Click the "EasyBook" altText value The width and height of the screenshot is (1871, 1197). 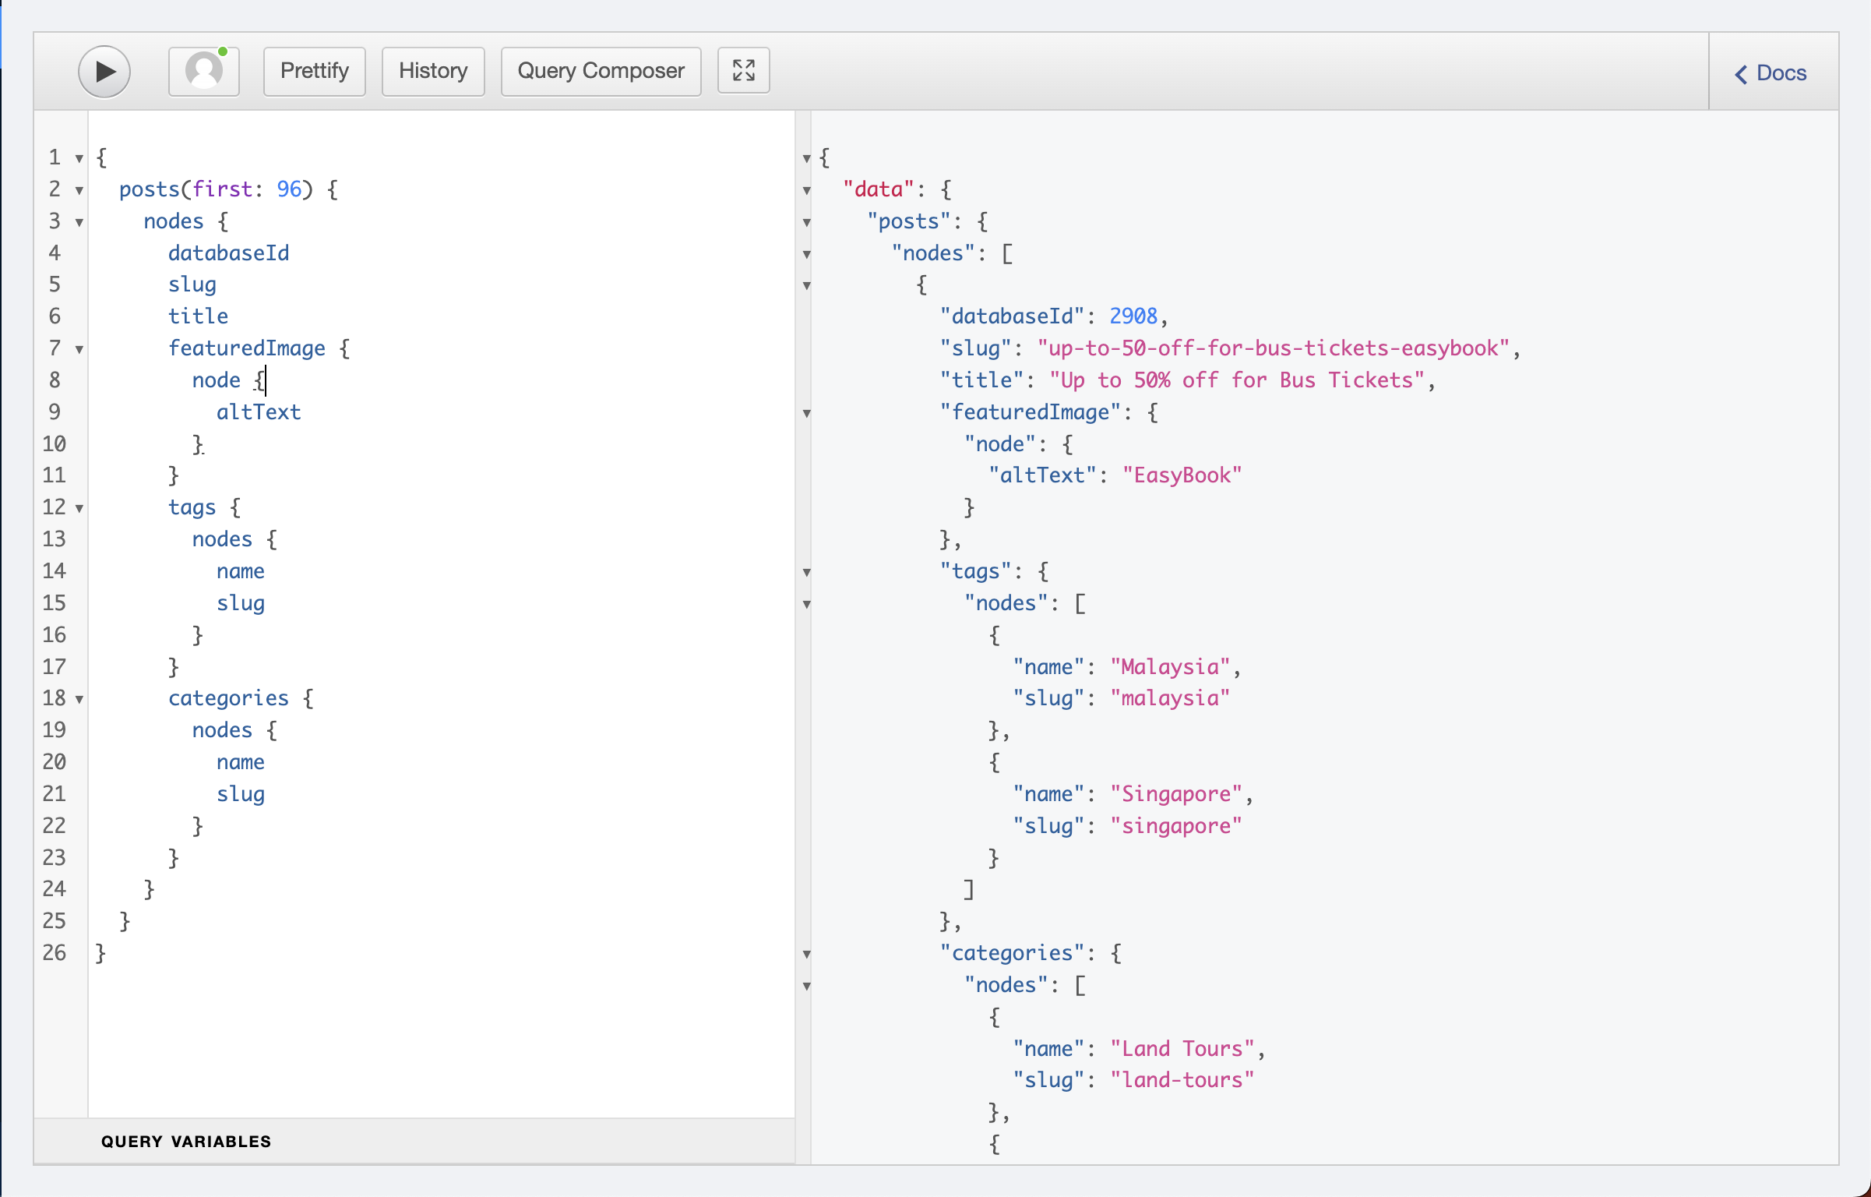click(x=1182, y=475)
